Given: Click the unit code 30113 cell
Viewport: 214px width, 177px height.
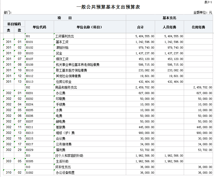Looking at the screenshot, I should pos(40,82).
